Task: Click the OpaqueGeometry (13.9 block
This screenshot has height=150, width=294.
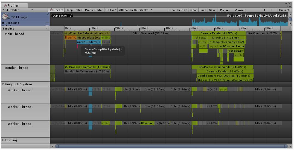Action: tap(226, 42)
